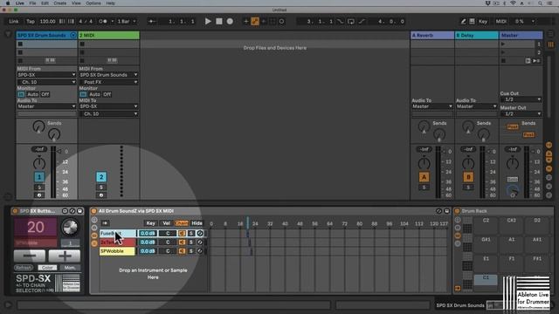The image size is (559, 314).
Task: Click the Link button
Action: 14,21
